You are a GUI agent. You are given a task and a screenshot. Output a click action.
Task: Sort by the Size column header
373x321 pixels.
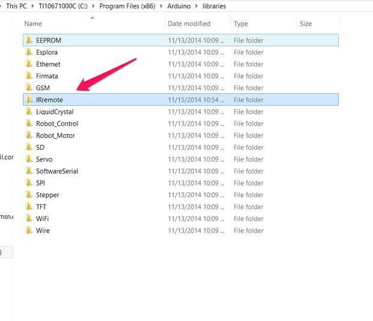point(306,24)
